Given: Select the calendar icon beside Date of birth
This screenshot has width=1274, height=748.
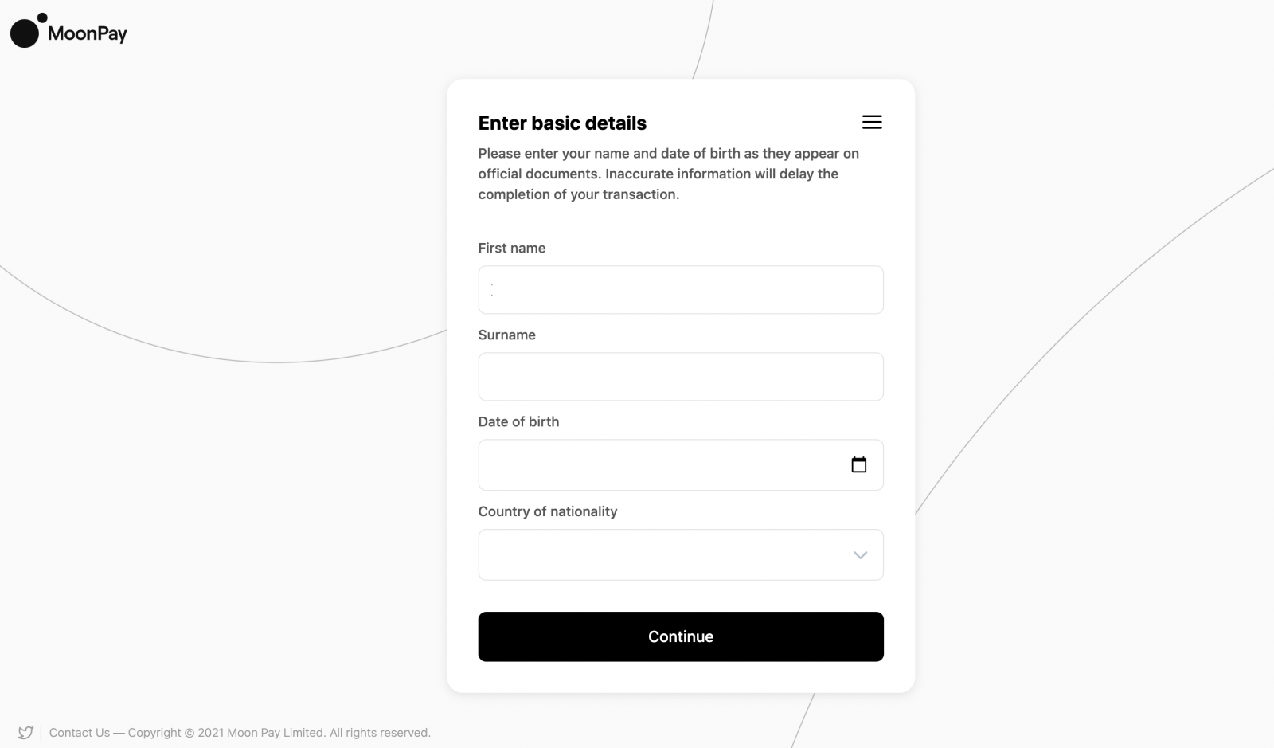Looking at the screenshot, I should click(x=860, y=464).
